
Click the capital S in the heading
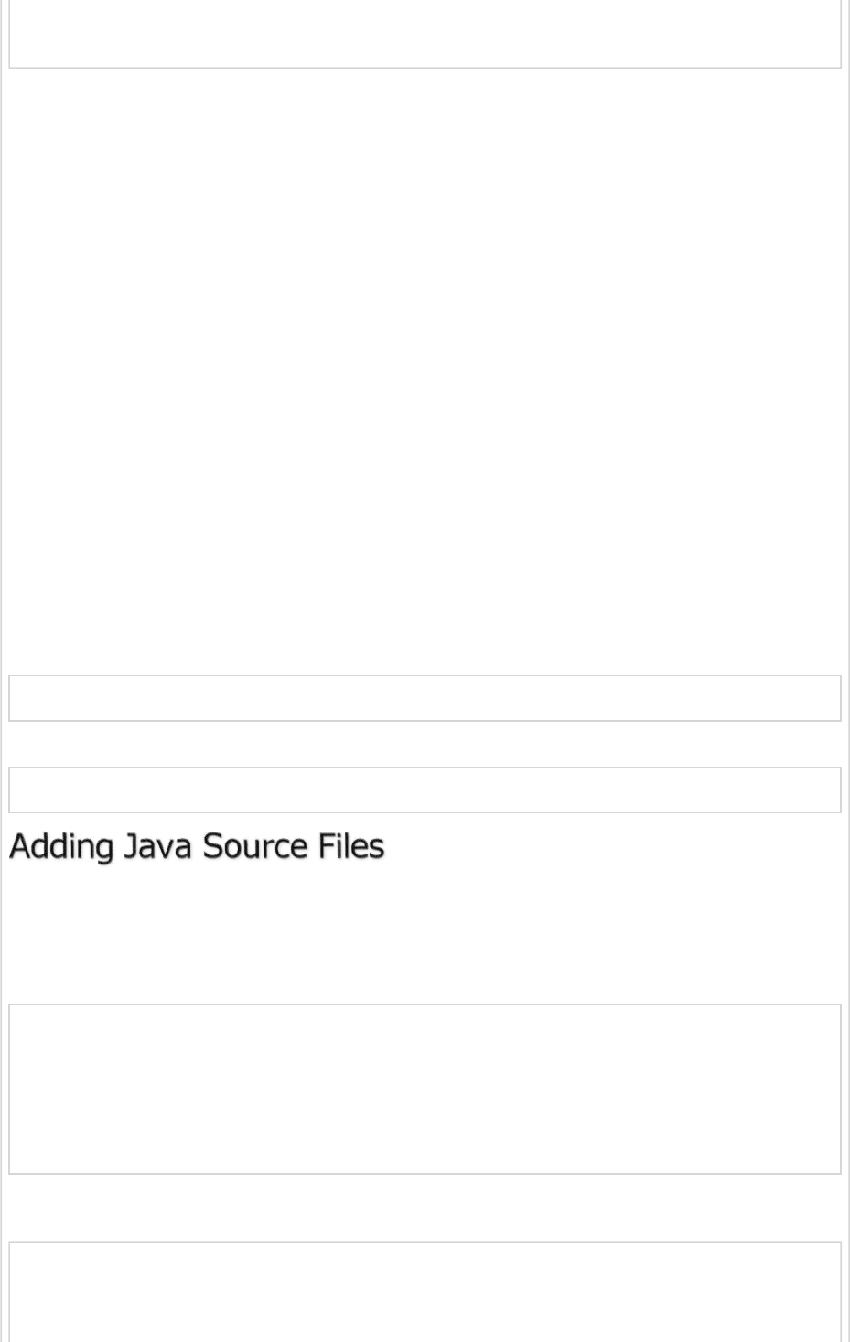[x=212, y=846]
